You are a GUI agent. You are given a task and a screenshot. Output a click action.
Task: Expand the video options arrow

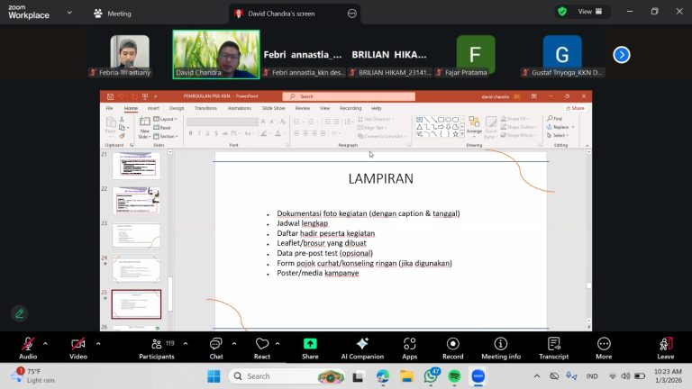98,343
